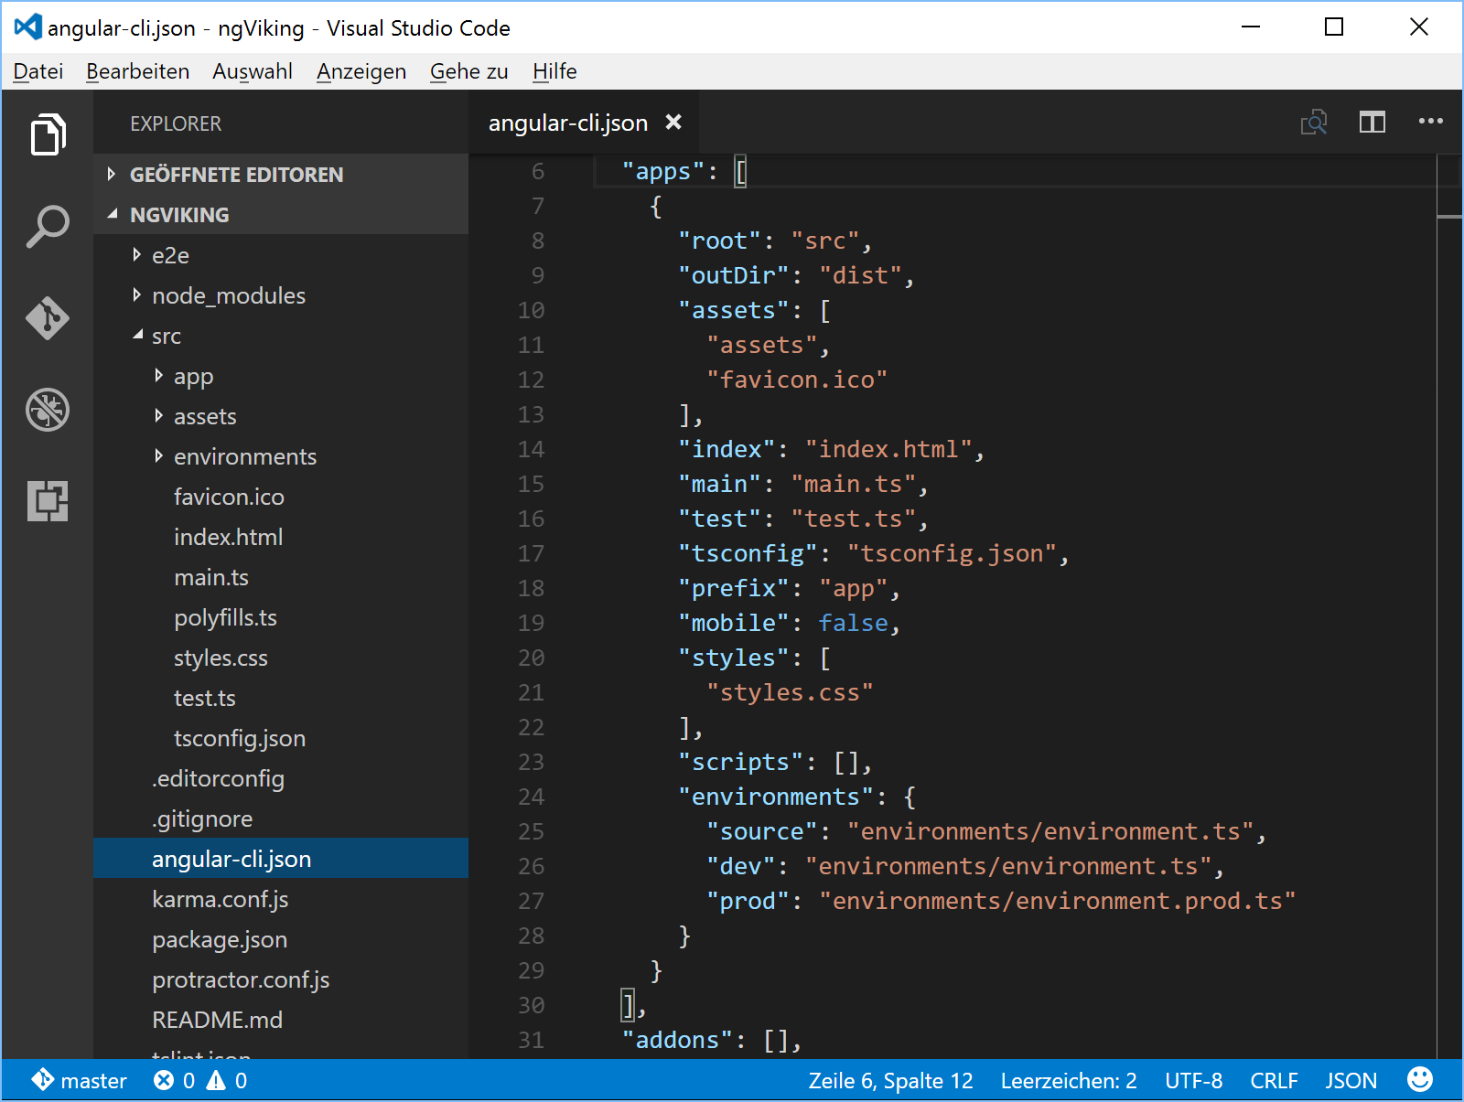1464x1102 pixels.
Task: Click the "styles.css" string on line 21
Action: pos(790,692)
